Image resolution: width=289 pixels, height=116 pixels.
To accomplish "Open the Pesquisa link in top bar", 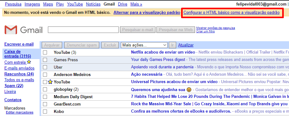I will pyautogui.click(x=13, y=4).
